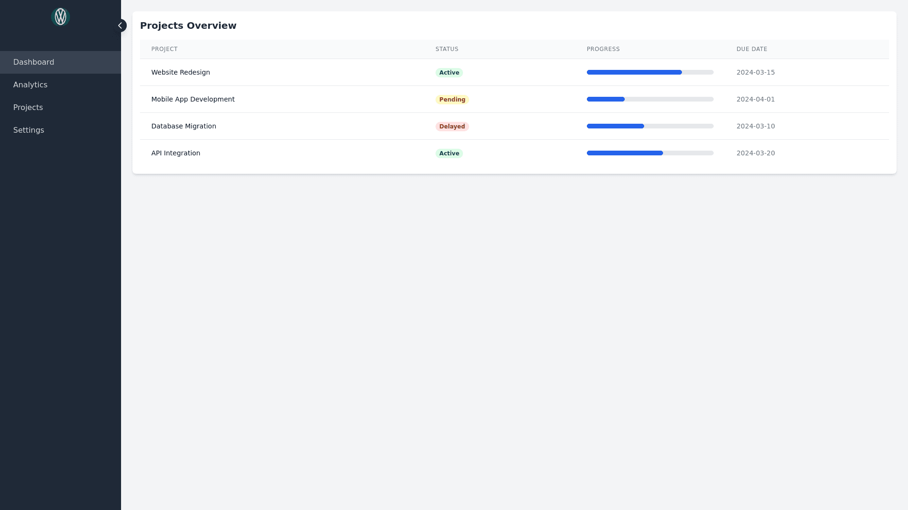Click the Mobile App Development progress bar
908x510 pixels.
[x=650, y=99]
